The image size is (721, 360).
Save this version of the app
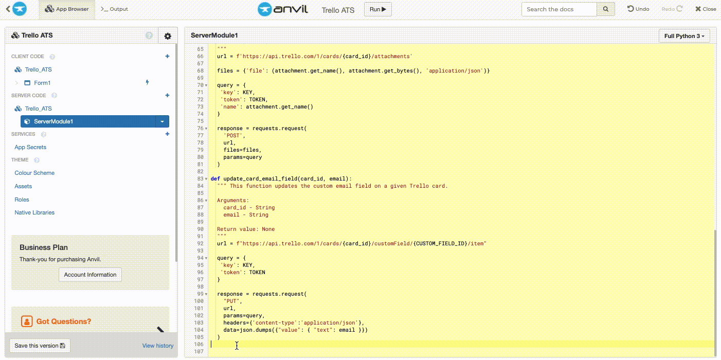(x=40, y=346)
